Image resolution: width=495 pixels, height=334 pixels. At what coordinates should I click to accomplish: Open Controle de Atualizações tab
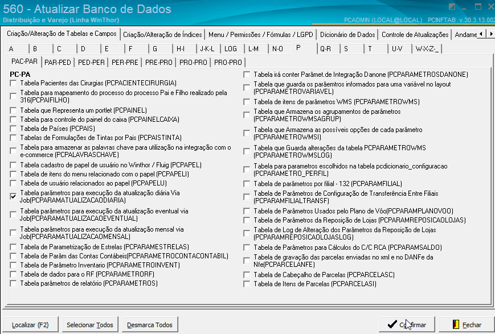[415, 35]
